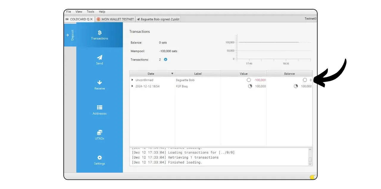Open the File menu
Screen dimensions: 381x189
click(68, 12)
